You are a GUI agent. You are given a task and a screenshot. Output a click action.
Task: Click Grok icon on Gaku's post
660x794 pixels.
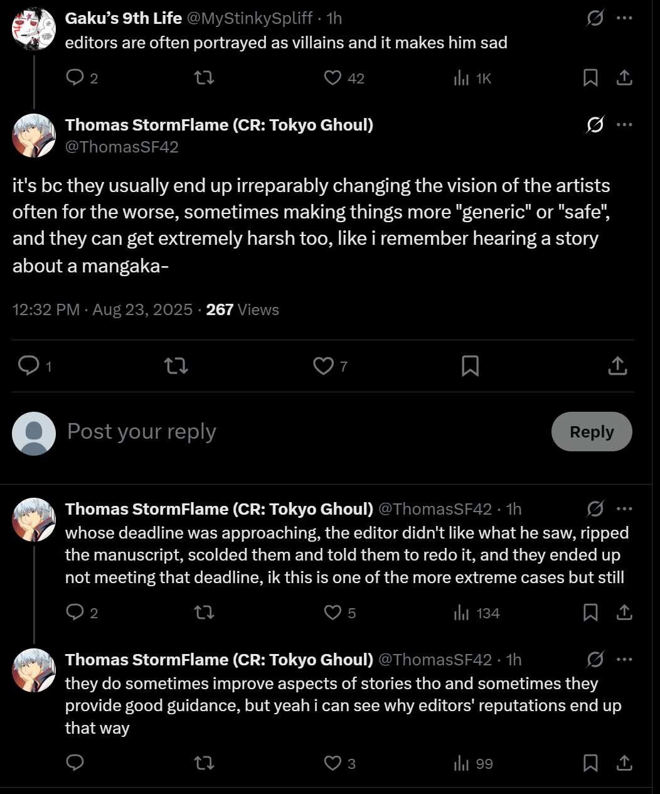click(x=595, y=19)
